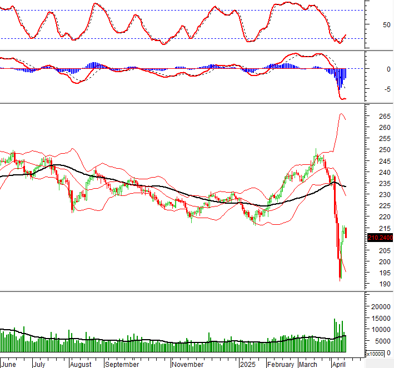Click the 20000 volume axis label
The image size is (394, 368).
coord(381,307)
